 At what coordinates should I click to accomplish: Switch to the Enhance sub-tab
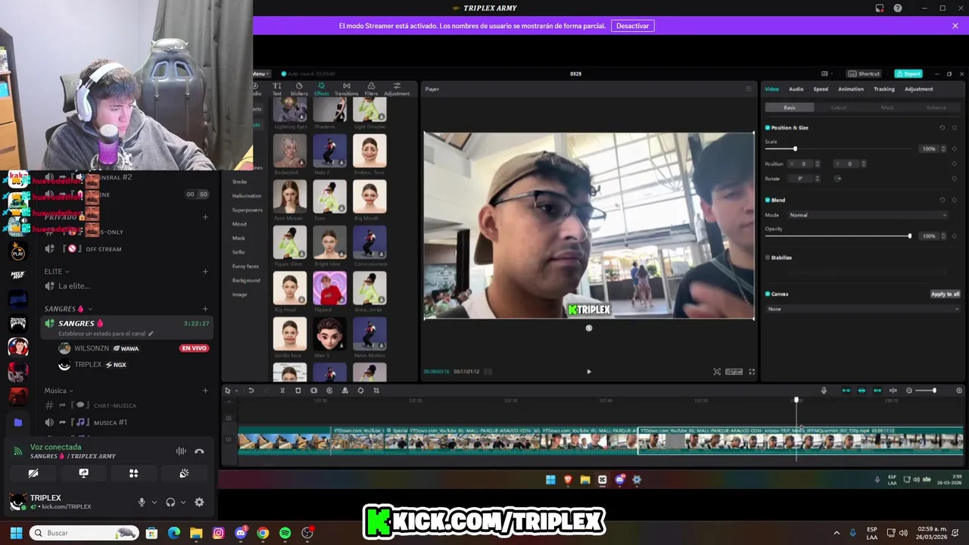[x=936, y=107]
